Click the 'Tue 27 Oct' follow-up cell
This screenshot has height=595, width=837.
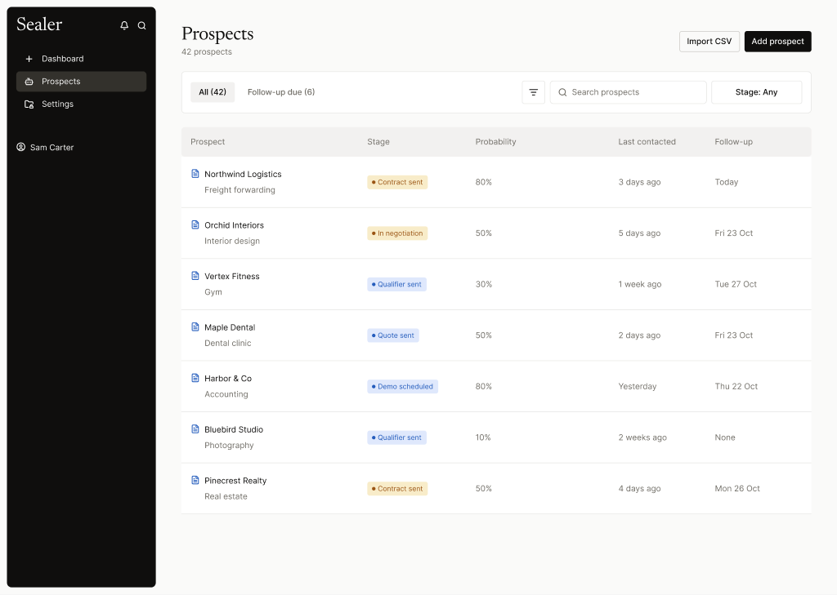[736, 285]
